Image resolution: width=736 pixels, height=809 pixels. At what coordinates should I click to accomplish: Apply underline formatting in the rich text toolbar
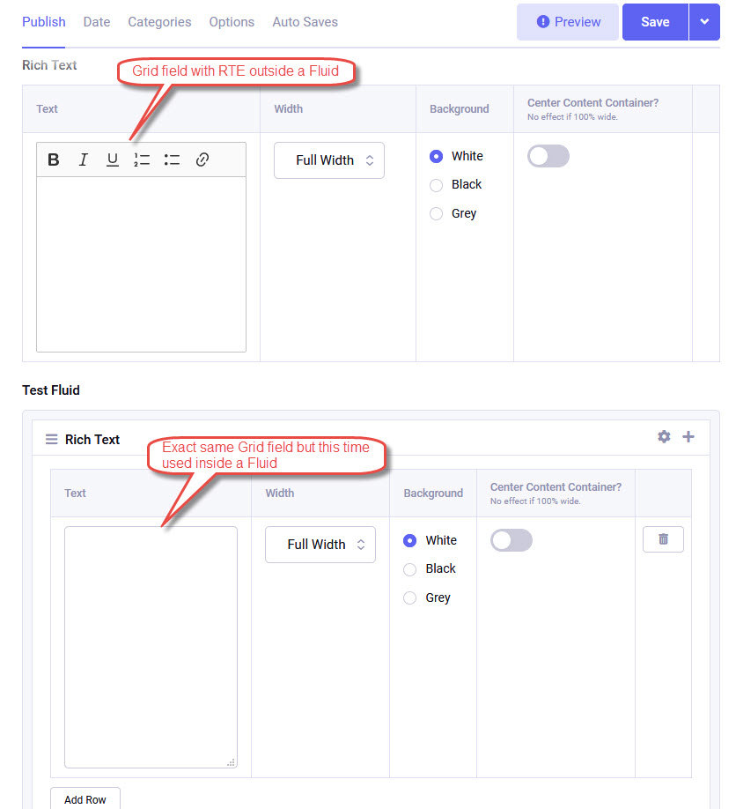(x=112, y=160)
